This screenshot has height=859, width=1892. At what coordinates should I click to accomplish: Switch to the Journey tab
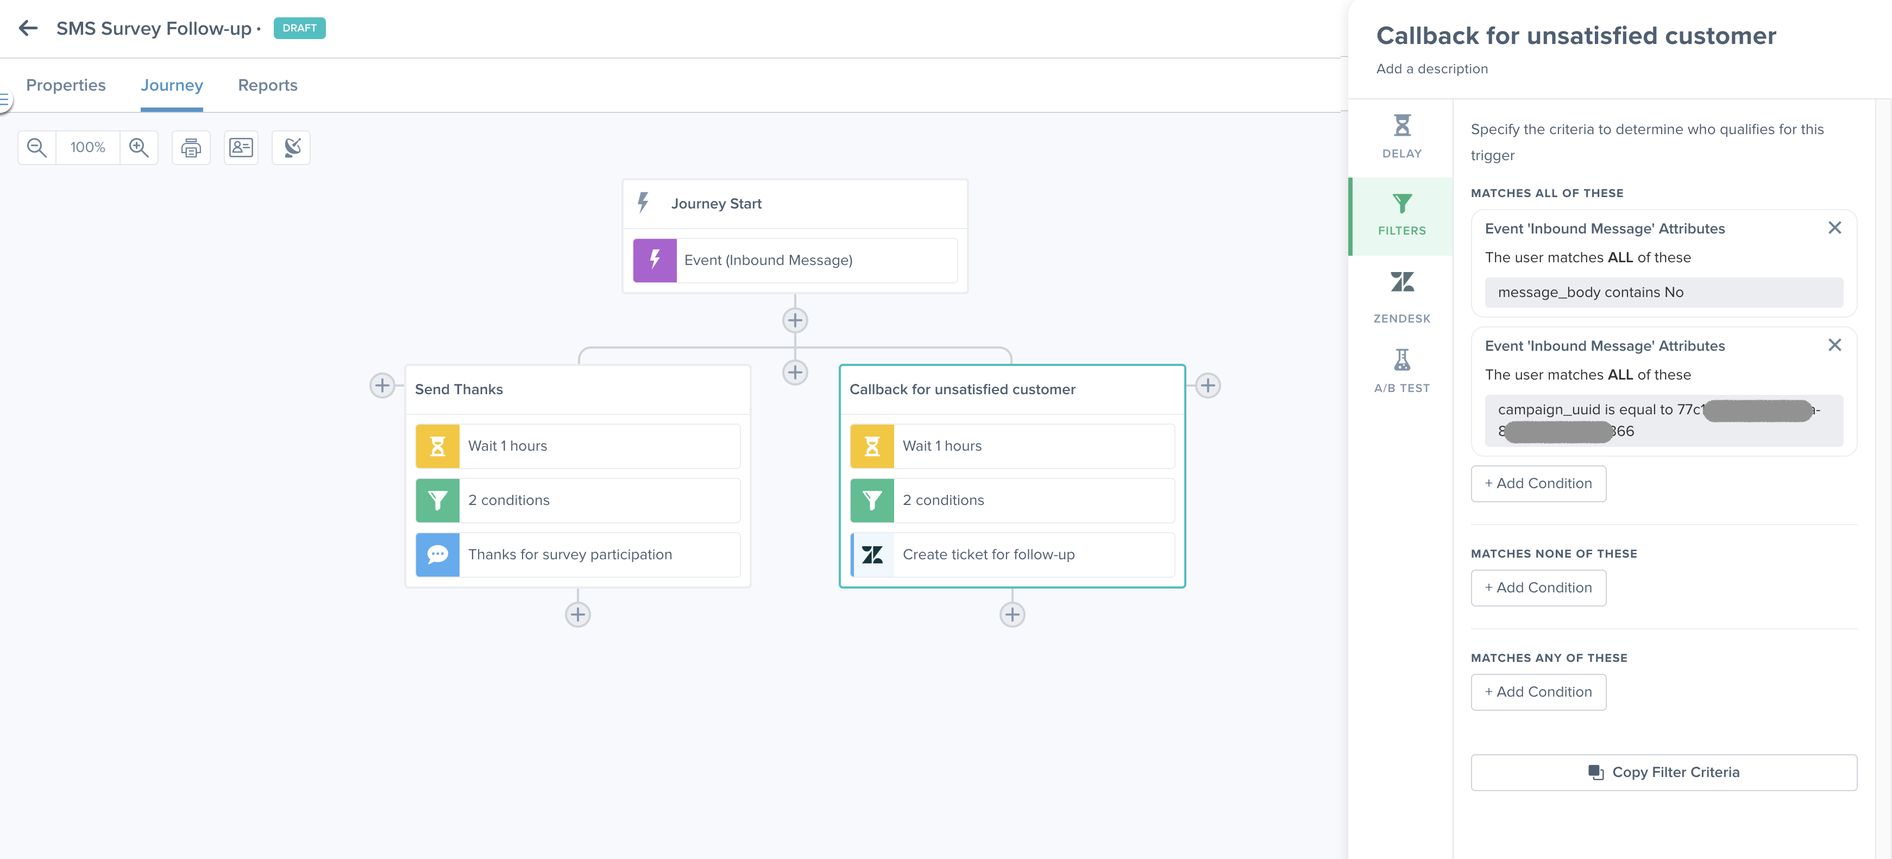pos(172,85)
